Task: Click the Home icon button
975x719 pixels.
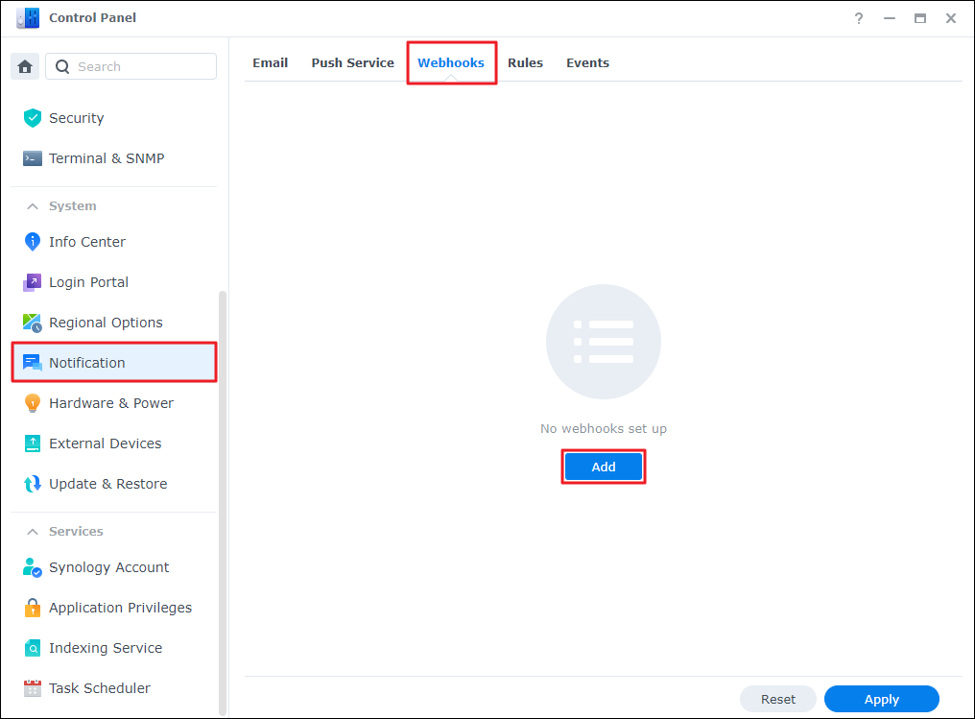Action: (25, 66)
